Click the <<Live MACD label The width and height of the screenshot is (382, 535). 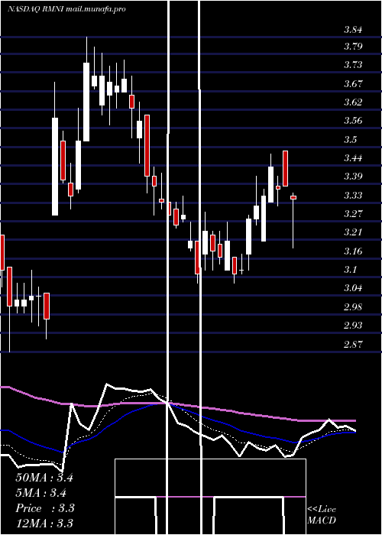[322, 515]
